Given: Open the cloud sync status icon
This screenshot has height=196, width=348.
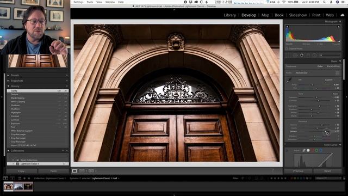Looking at the screenshot, I should 342,15.
